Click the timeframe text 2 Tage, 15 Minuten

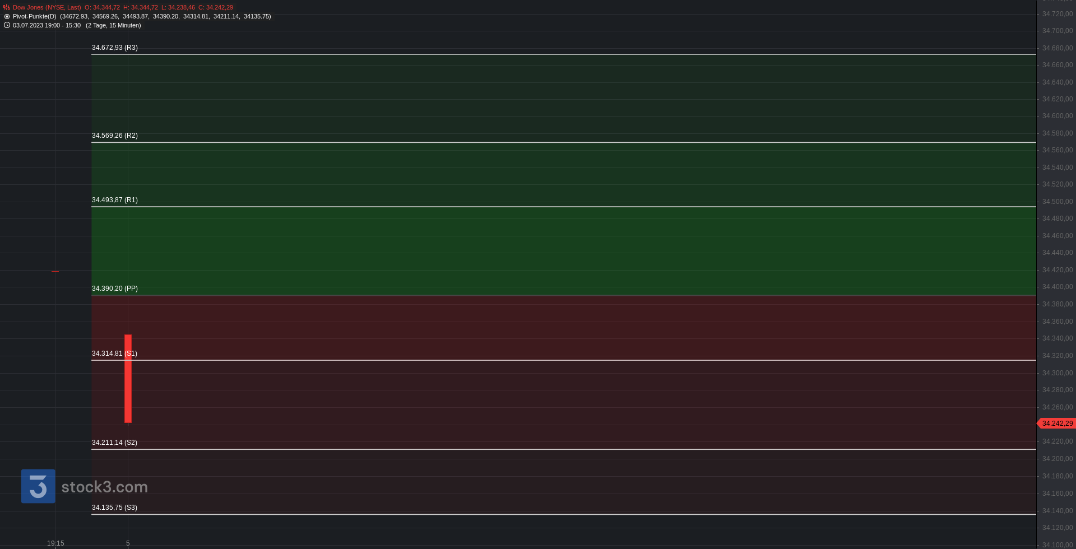[113, 26]
